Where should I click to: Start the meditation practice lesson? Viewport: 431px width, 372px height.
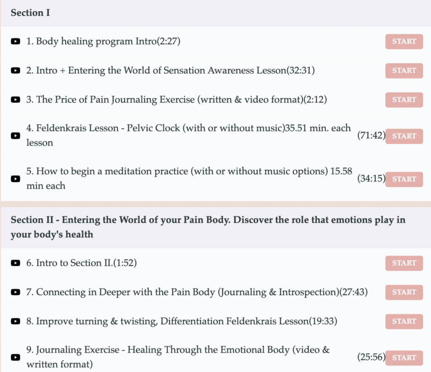tap(404, 179)
